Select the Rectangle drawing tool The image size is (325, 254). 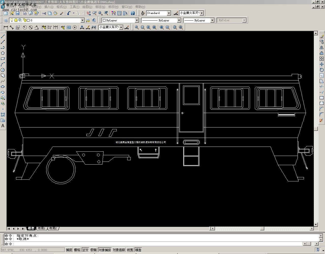click(x=3, y=59)
